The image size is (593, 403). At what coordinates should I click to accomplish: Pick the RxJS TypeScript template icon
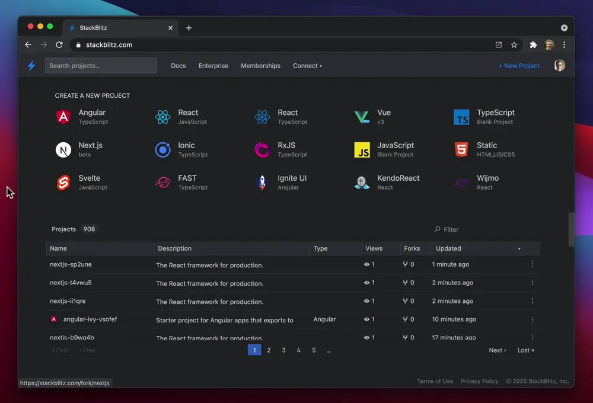click(262, 150)
